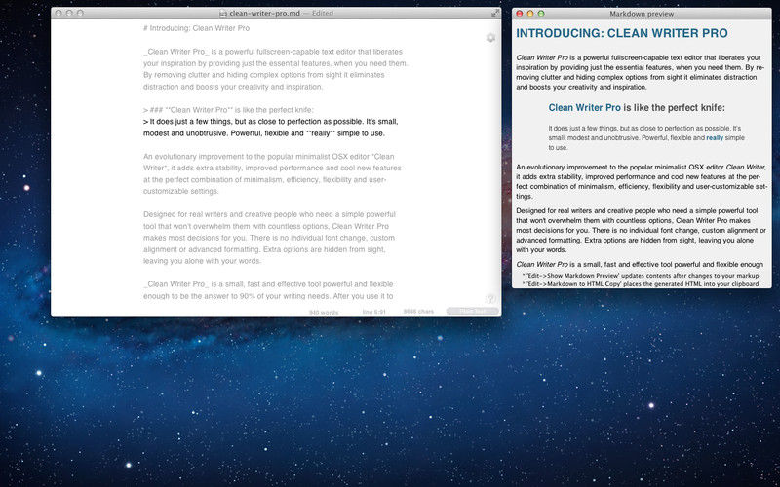The image size is (780, 487).
Task: Open the gear settings icon in the editor
Action: click(x=490, y=38)
